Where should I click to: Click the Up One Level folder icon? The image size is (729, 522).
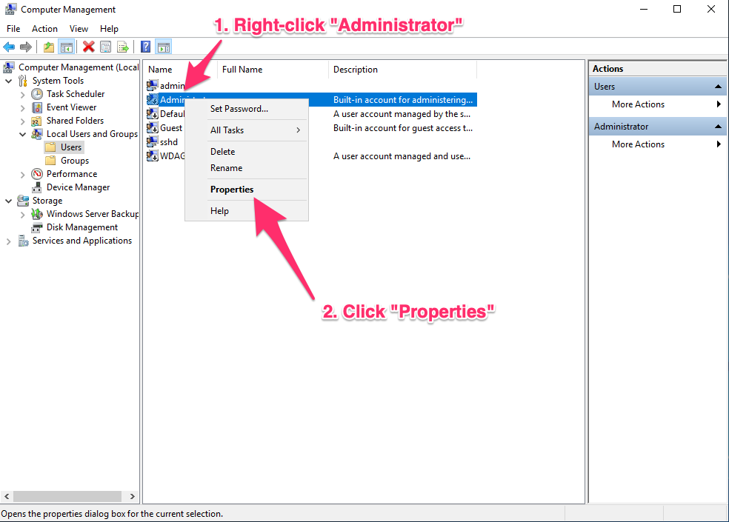[49, 47]
